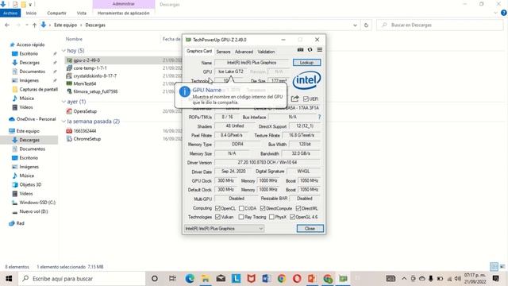The width and height of the screenshot is (508, 286).
Task: Click the Bus Interface question mark
Action: pos(319,117)
